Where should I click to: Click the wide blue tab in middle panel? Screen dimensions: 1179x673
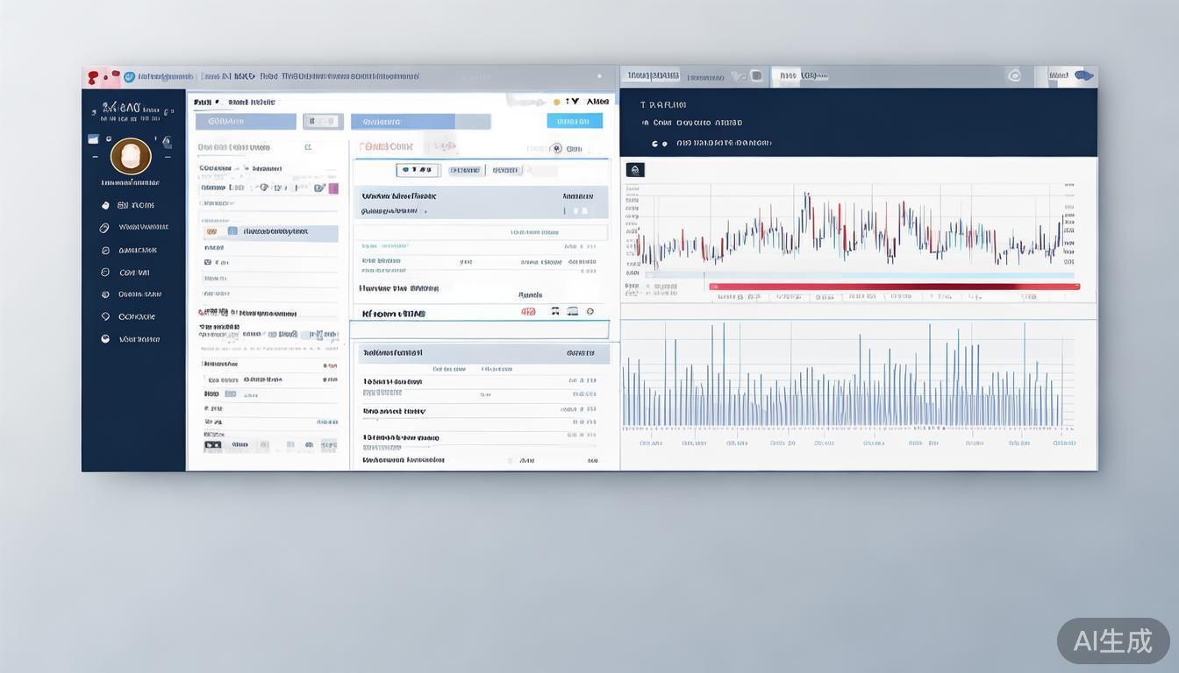tap(403, 122)
